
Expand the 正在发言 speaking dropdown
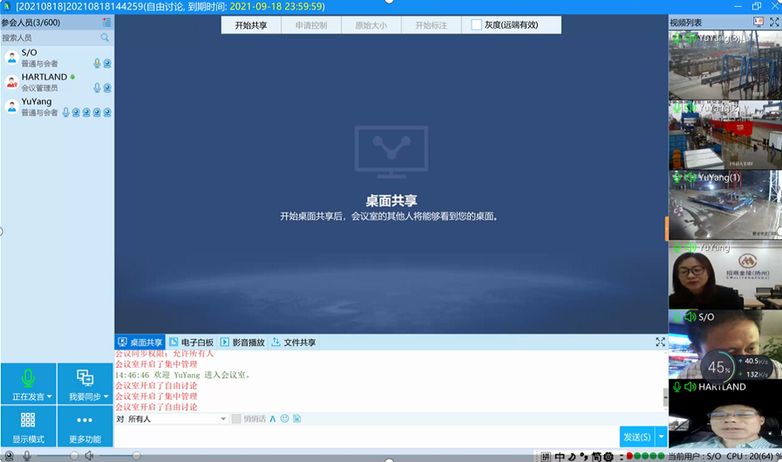pyautogui.click(x=49, y=397)
